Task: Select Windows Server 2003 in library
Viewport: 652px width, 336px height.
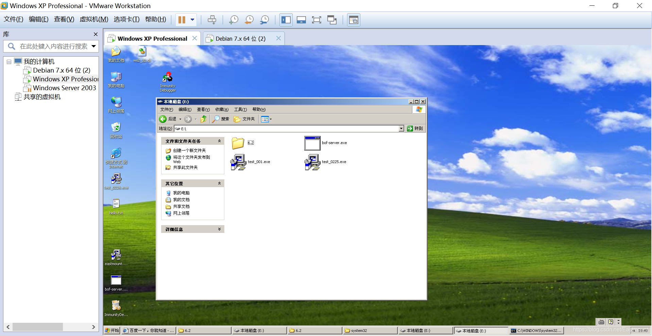Action: tap(64, 88)
